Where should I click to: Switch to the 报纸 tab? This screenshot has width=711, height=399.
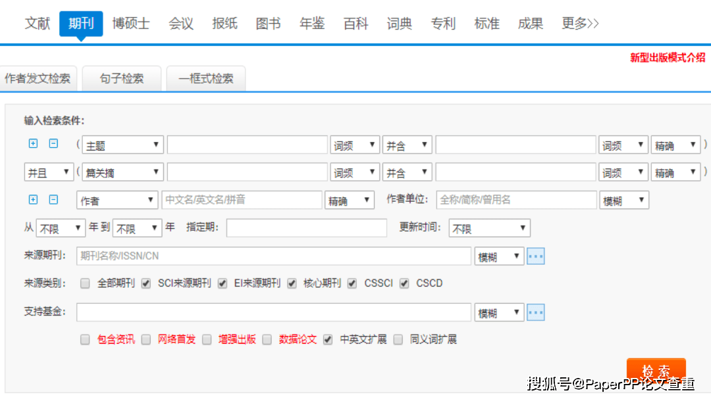(224, 24)
